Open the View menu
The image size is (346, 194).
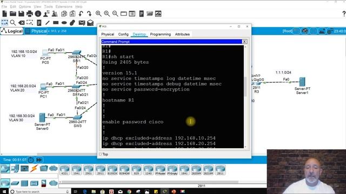[x=37, y=6]
